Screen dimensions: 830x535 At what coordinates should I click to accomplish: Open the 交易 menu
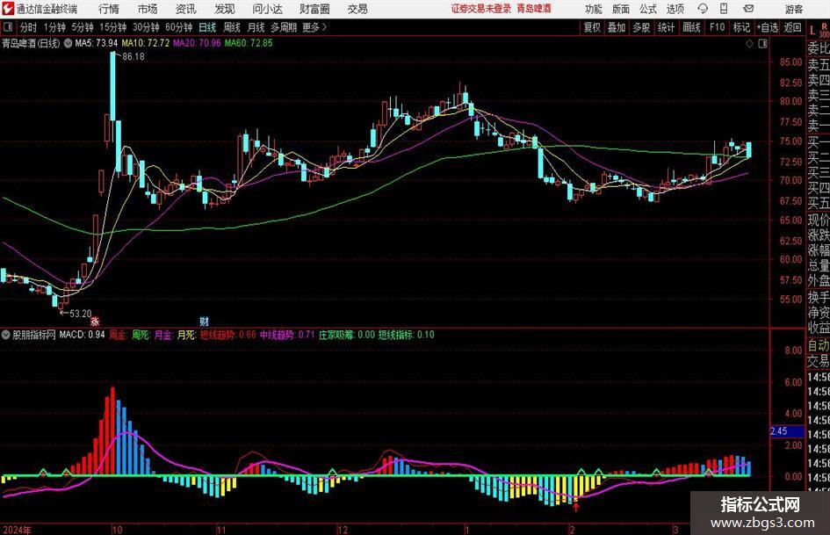[357, 9]
